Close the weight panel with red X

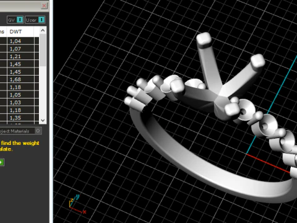pyautogui.click(x=44, y=6)
